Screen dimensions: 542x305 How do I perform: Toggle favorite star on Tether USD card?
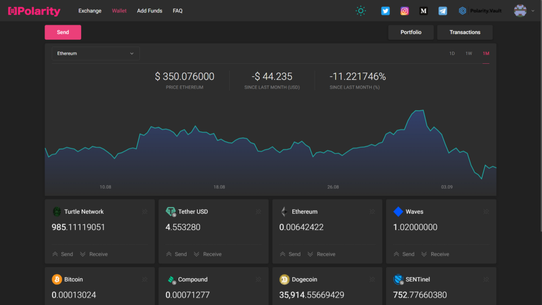tap(259, 212)
